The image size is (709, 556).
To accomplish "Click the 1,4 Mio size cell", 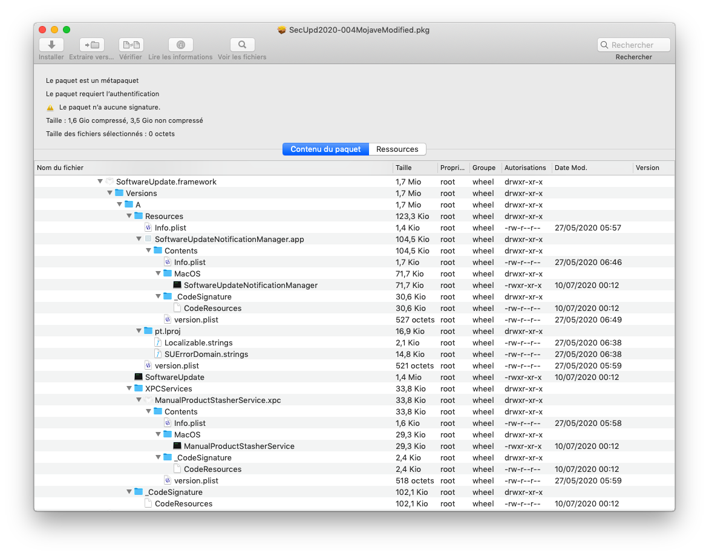I will coord(408,377).
